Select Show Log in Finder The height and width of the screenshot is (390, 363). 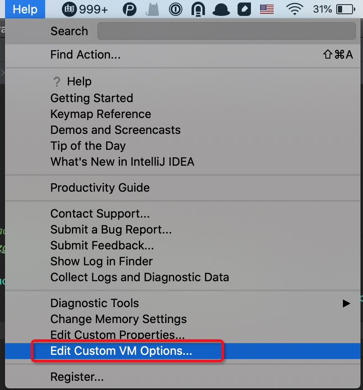183,261
